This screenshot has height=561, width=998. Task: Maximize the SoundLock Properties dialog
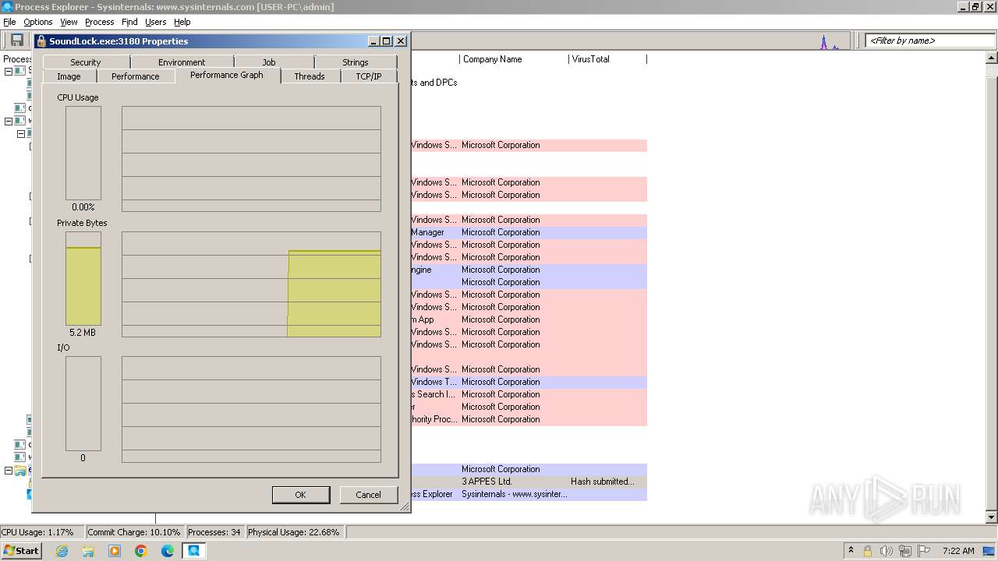(x=387, y=41)
